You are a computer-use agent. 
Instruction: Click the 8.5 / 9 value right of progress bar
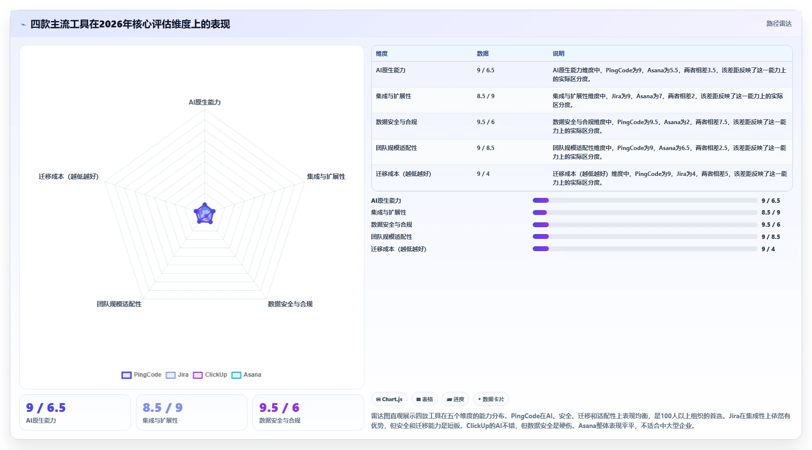tap(771, 213)
